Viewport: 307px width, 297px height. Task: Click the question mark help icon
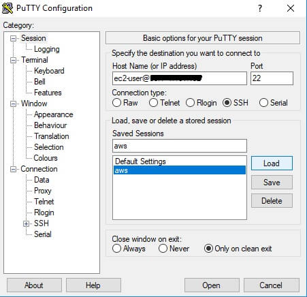pyautogui.click(x=260, y=9)
